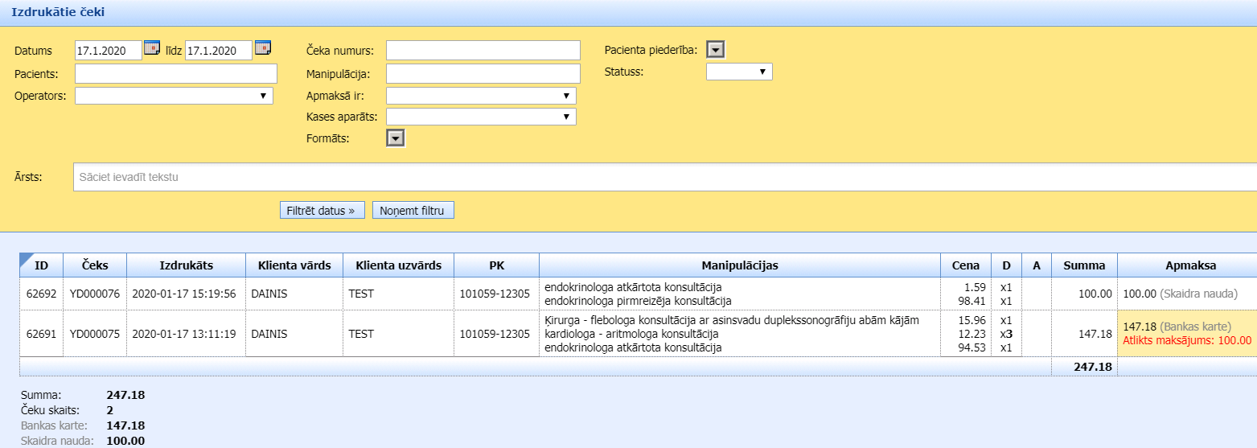
Task: Focus the Pacients input field
Action: 175,74
